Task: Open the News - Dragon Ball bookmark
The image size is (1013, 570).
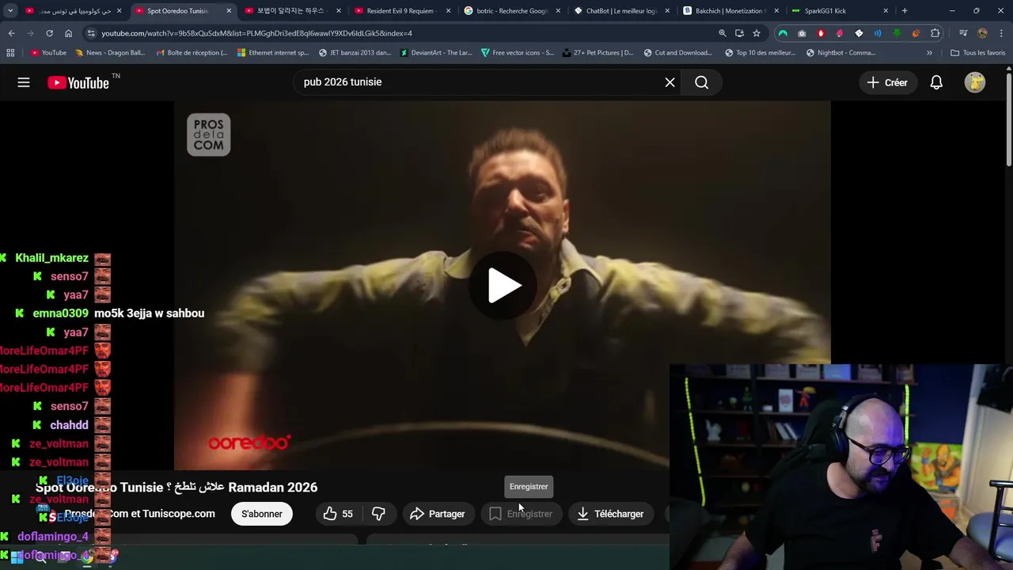Action: pyautogui.click(x=111, y=53)
